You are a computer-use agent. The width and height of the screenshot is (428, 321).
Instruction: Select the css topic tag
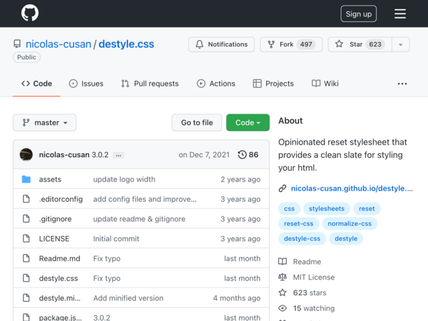[x=290, y=209]
